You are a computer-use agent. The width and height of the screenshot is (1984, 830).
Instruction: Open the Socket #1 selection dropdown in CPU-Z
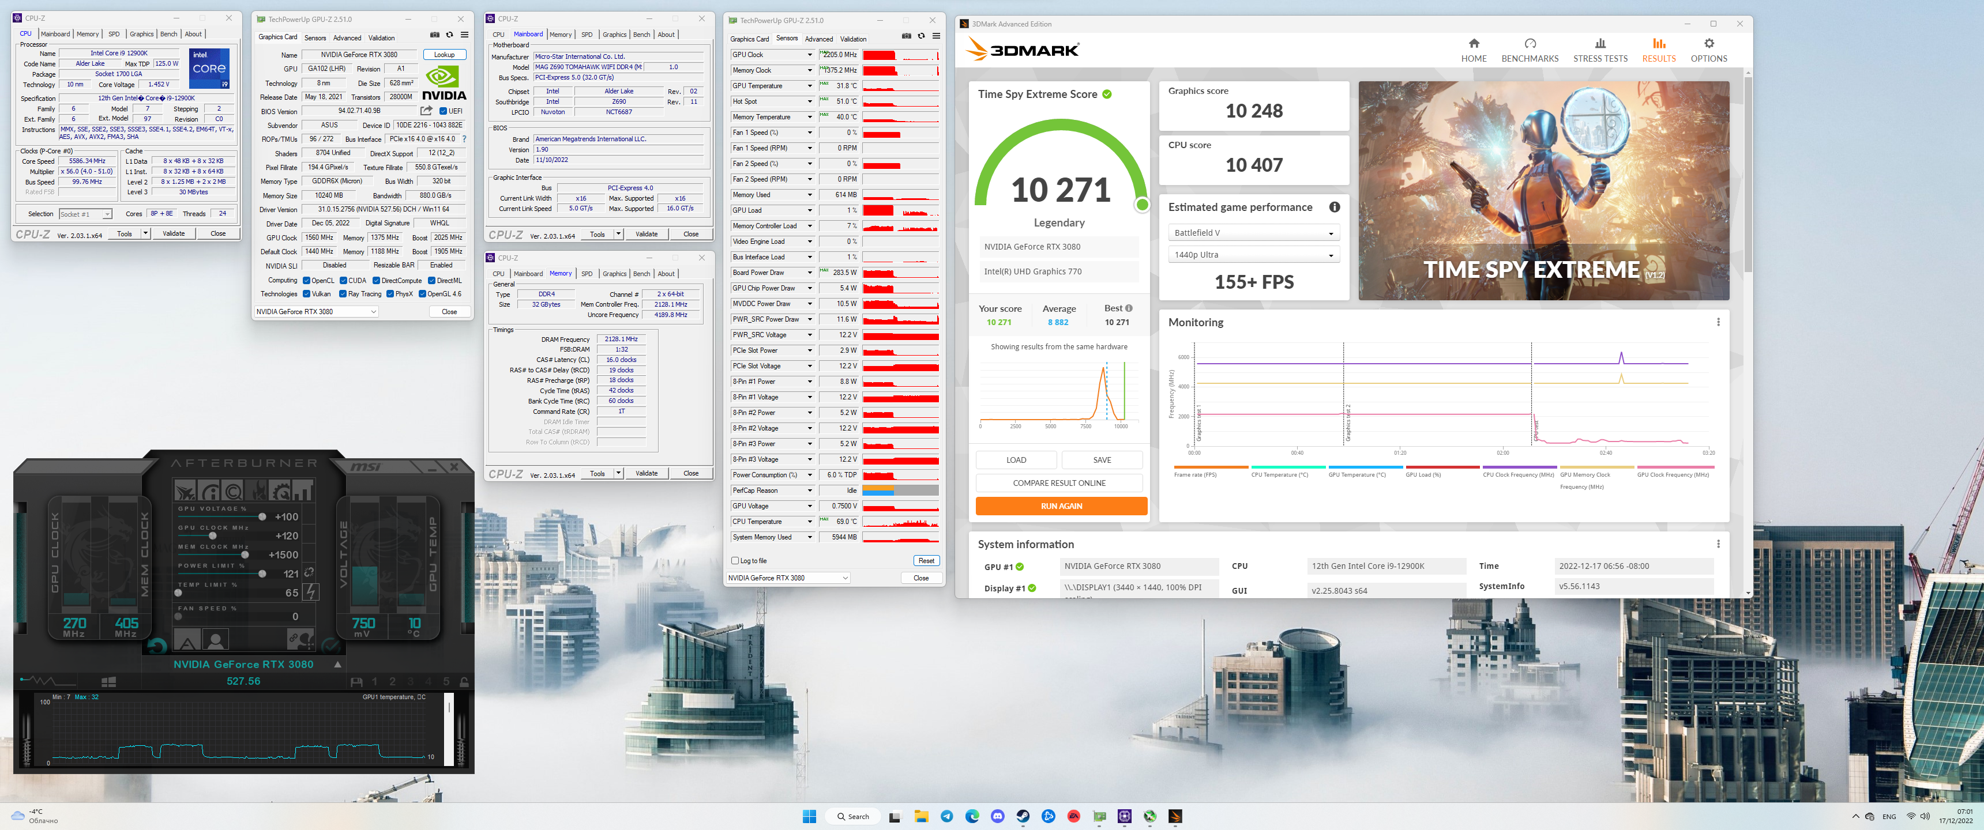pyautogui.click(x=85, y=214)
